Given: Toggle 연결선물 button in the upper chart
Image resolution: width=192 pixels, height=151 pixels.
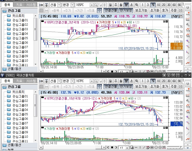Looking at the screenshot, I should (x=110, y=10).
